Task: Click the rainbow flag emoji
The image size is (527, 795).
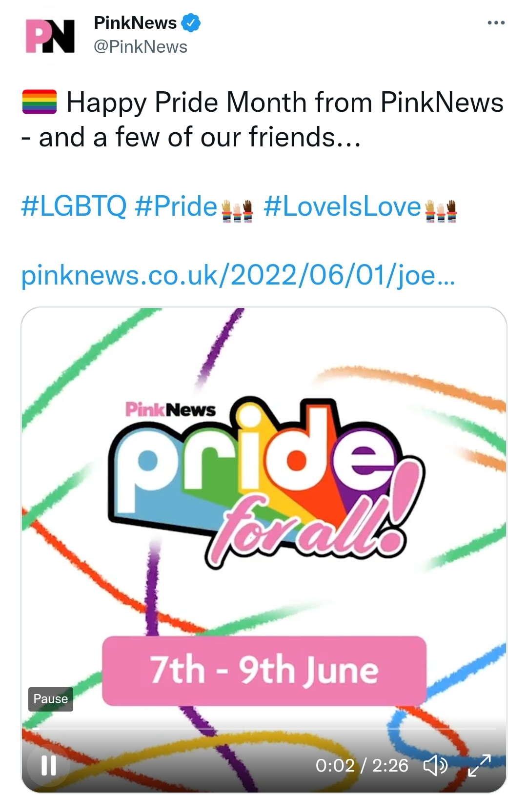Action: coord(40,102)
